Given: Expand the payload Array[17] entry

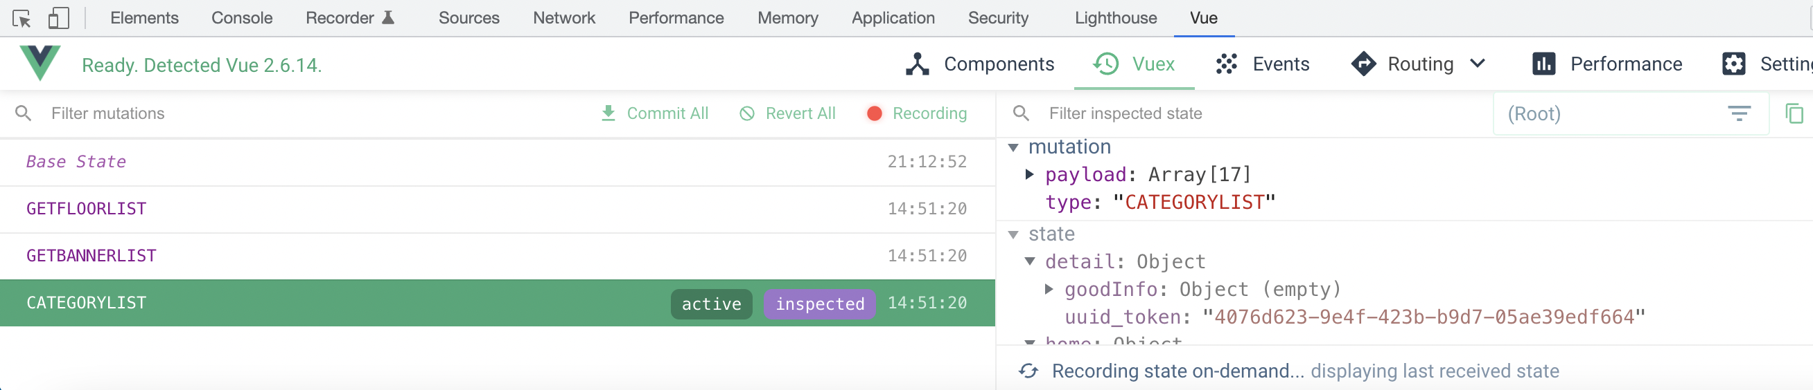Looking at the screenshot, I should (x=1030, y=174).
